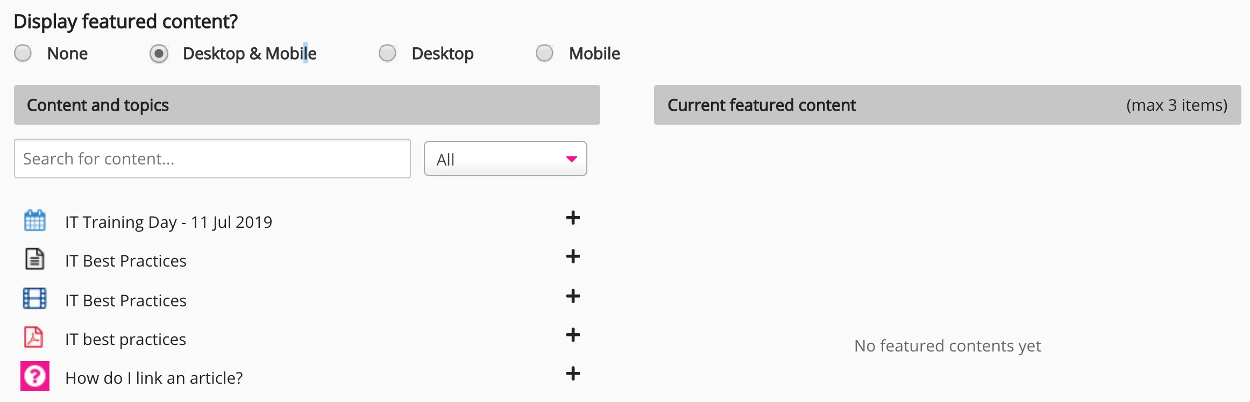
Task: Click the 'How do I link an article?' title
Action: (x=154, y=378)
